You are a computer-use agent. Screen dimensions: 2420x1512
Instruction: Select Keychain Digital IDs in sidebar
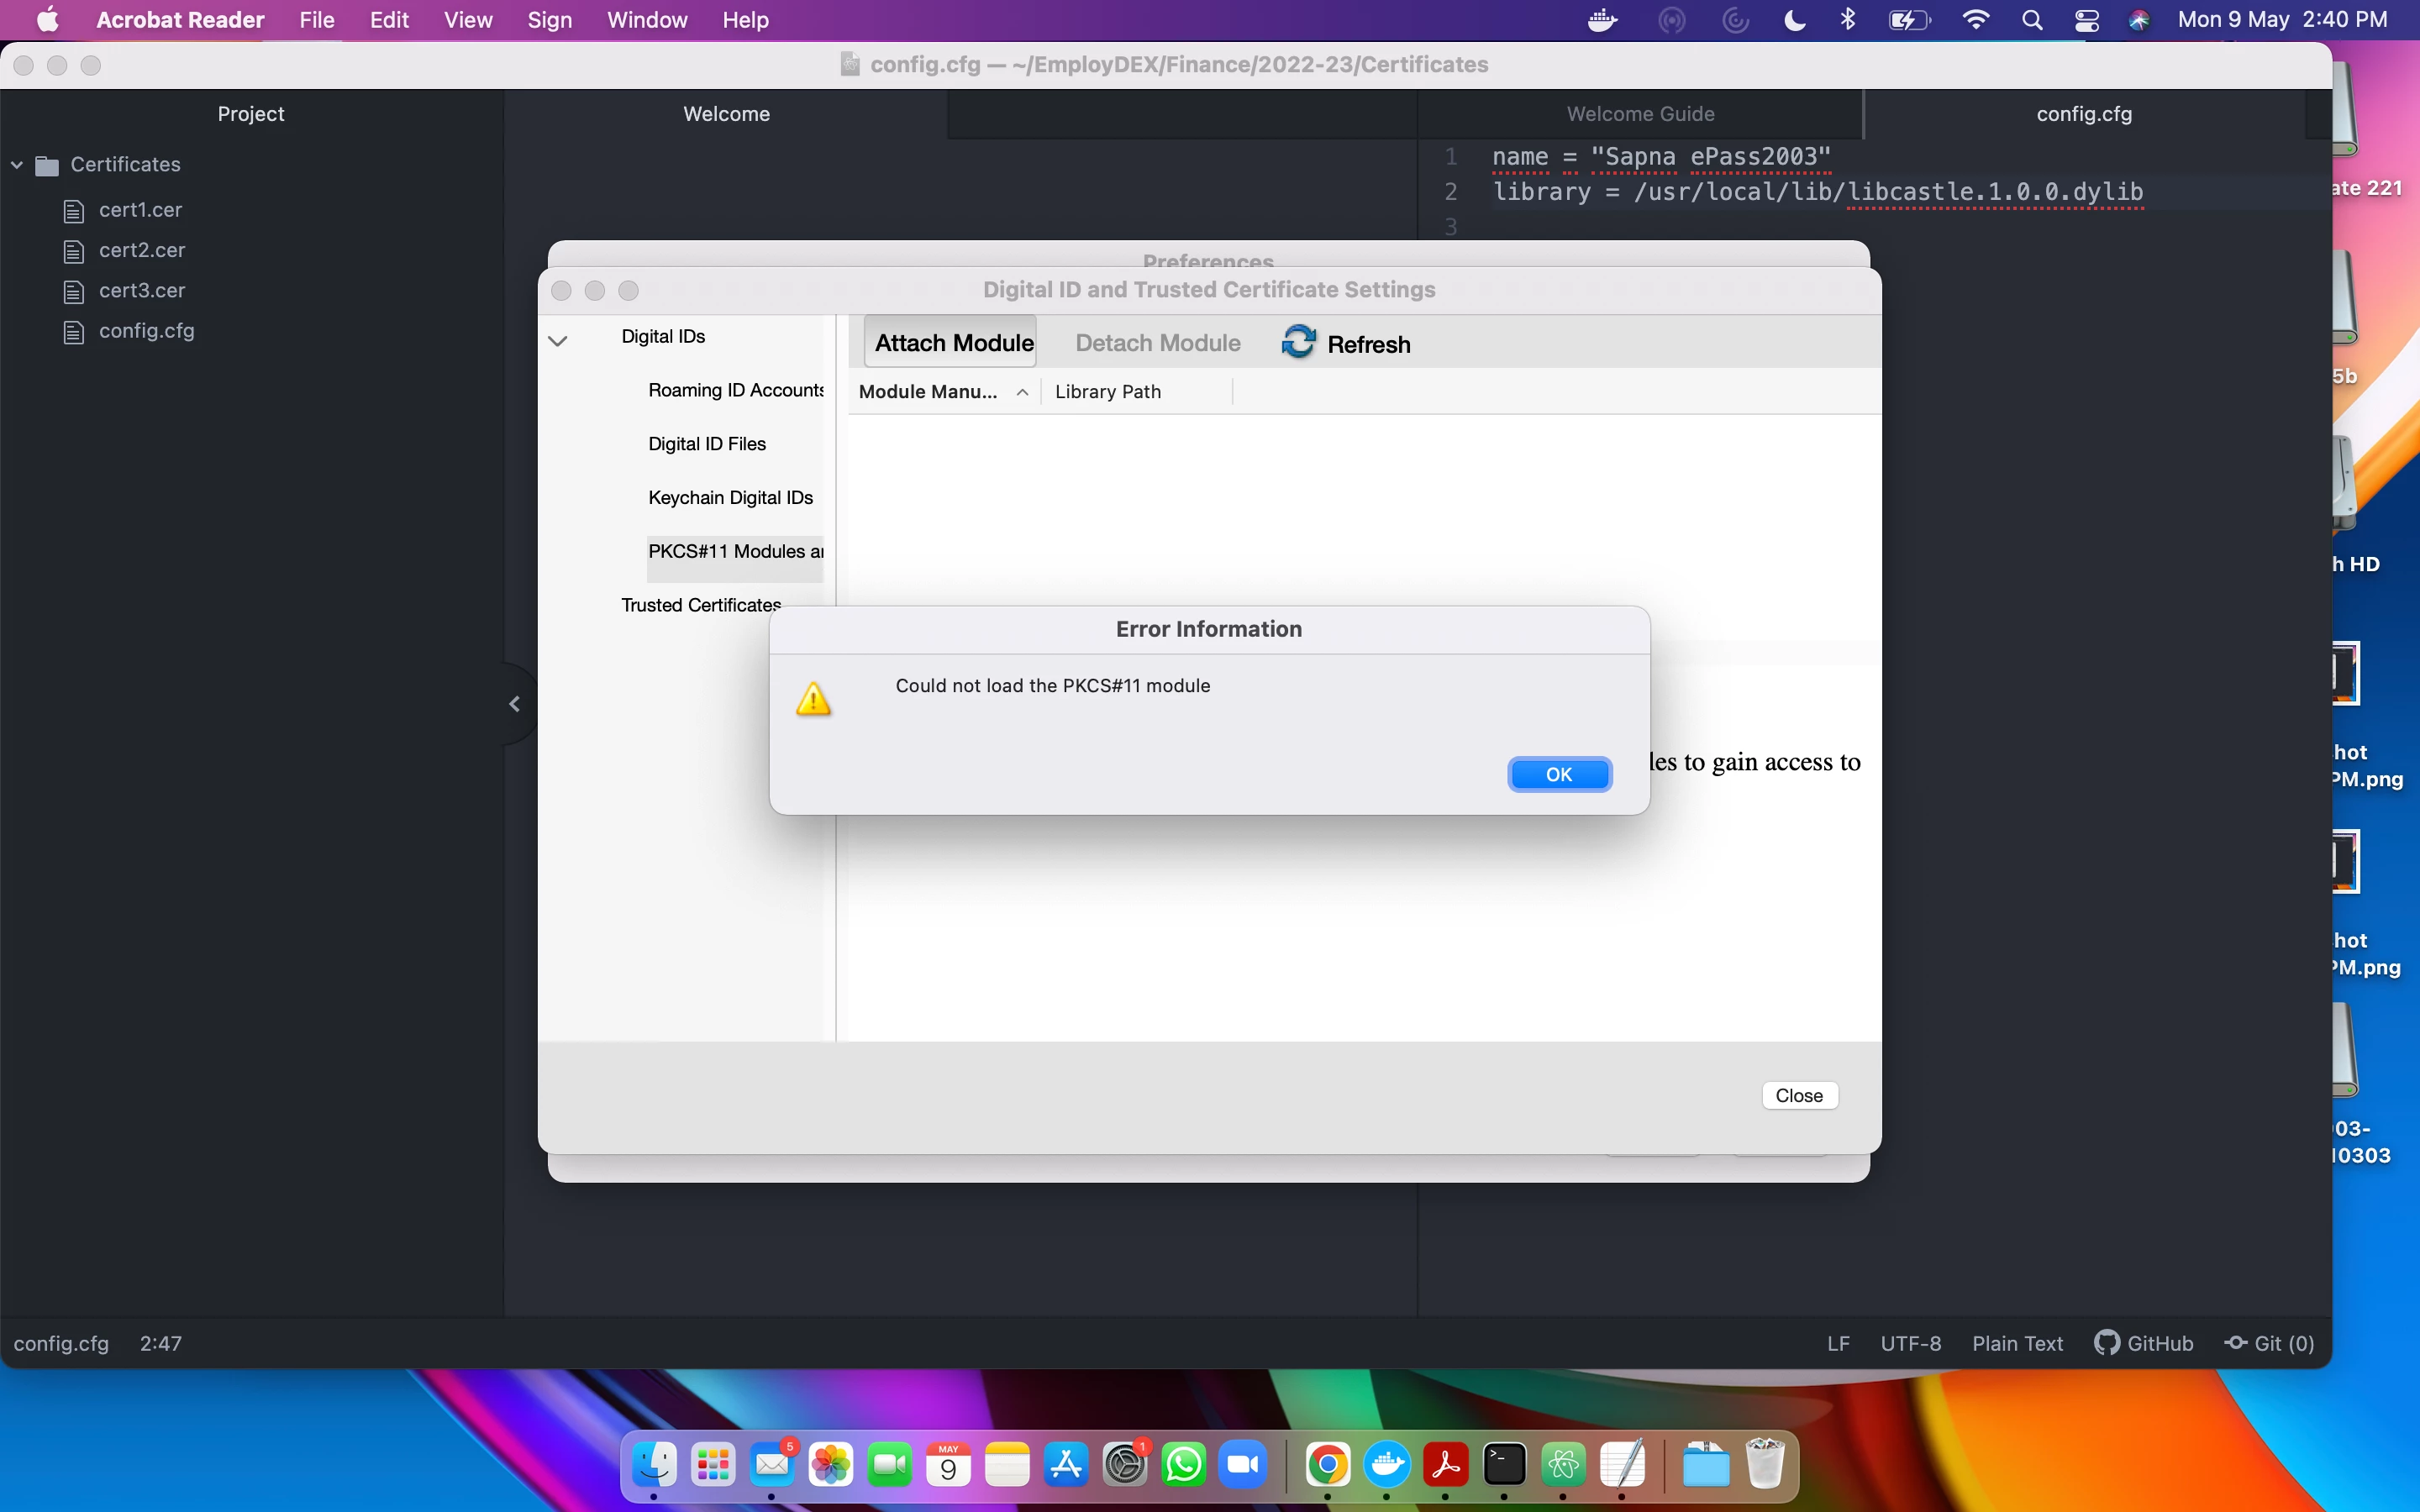(x=730, y=498)
